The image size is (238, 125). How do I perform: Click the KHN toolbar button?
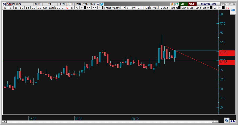tap(70, 4)
